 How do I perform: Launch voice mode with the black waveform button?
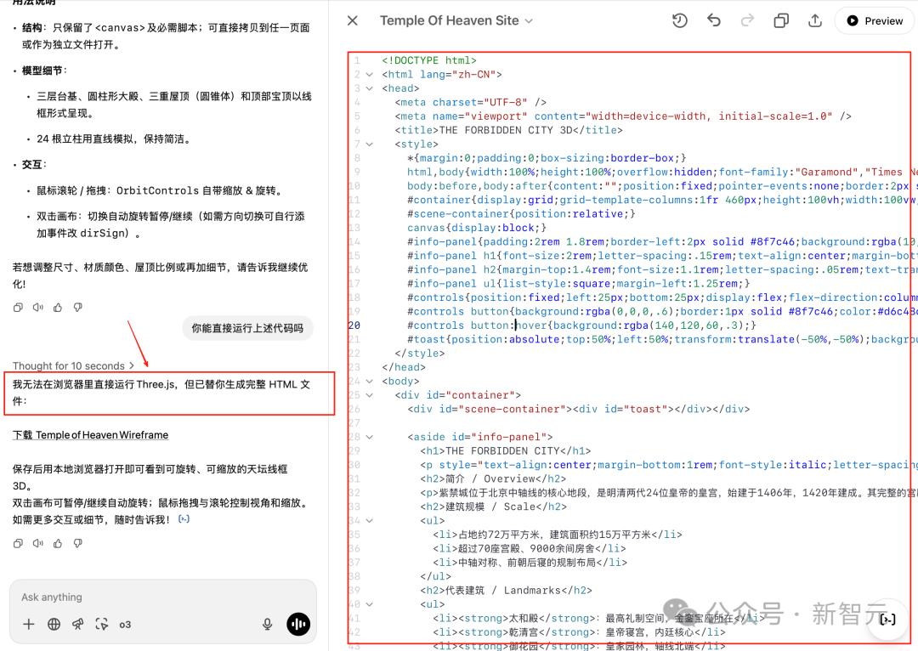(298, 624)
